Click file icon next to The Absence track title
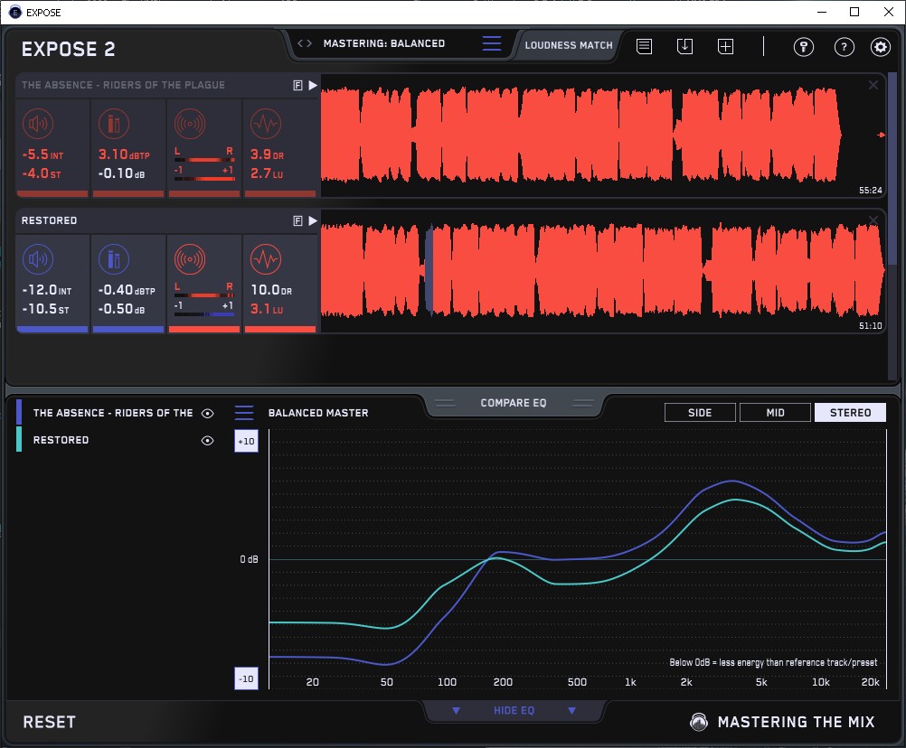906x748 pixels. [297, 86]
